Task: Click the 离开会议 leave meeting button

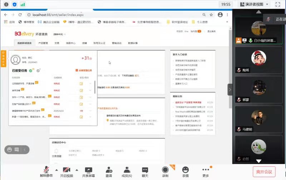Action: 264,171
